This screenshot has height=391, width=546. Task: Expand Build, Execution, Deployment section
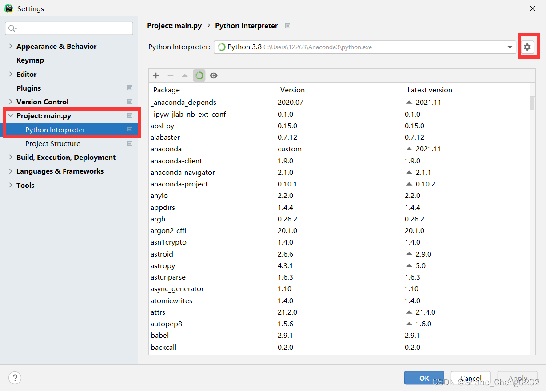click(11, 157)
